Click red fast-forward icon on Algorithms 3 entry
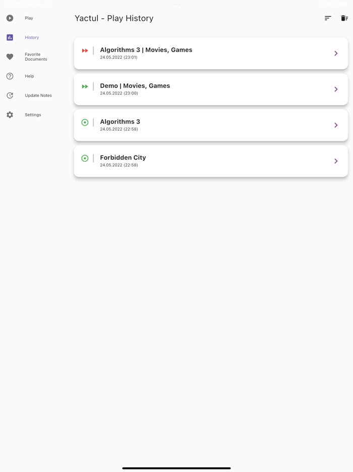Viewport: 353px width, 472px height. [x=85, y=51]
